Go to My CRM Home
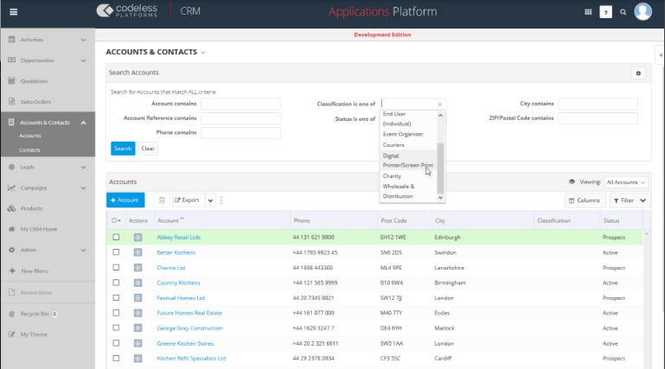665x369 pixels. coord(39,229)
